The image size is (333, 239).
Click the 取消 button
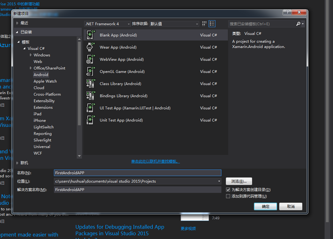pyautogui.click(x=291, y=206)
